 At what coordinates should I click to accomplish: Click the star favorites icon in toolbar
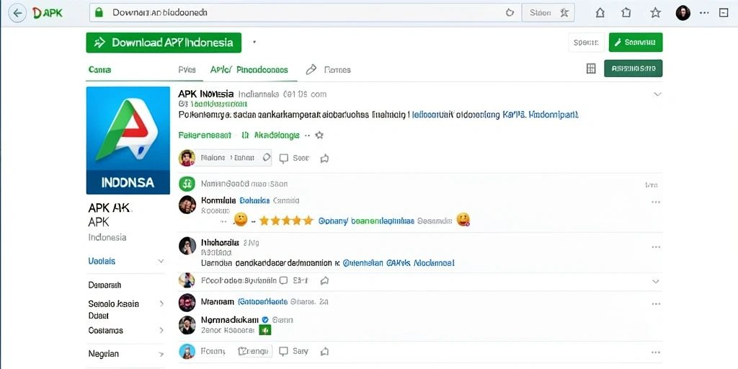656,13
